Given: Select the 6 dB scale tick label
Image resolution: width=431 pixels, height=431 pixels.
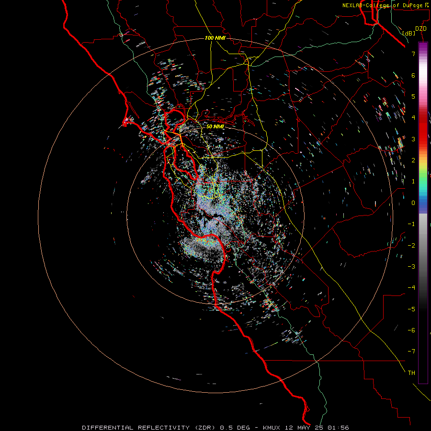Looking at the screenshot, I should click(x=413, y=75).
